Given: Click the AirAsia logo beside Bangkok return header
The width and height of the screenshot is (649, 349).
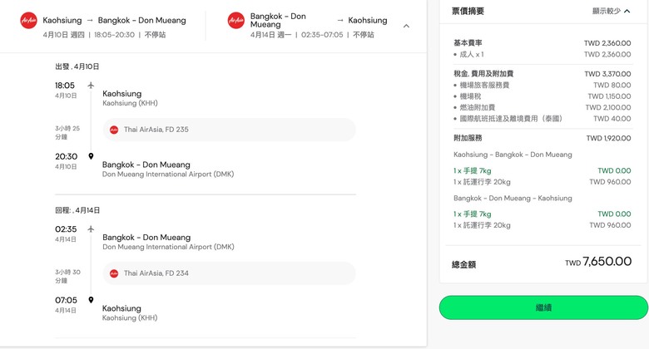Looking at the screenshot, I should pos(236,20).
